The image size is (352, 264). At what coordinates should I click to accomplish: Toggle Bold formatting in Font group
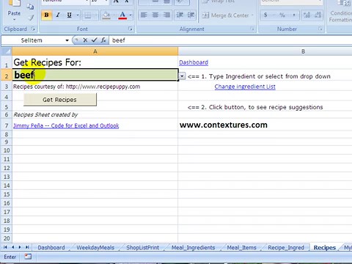coord(46,15)
